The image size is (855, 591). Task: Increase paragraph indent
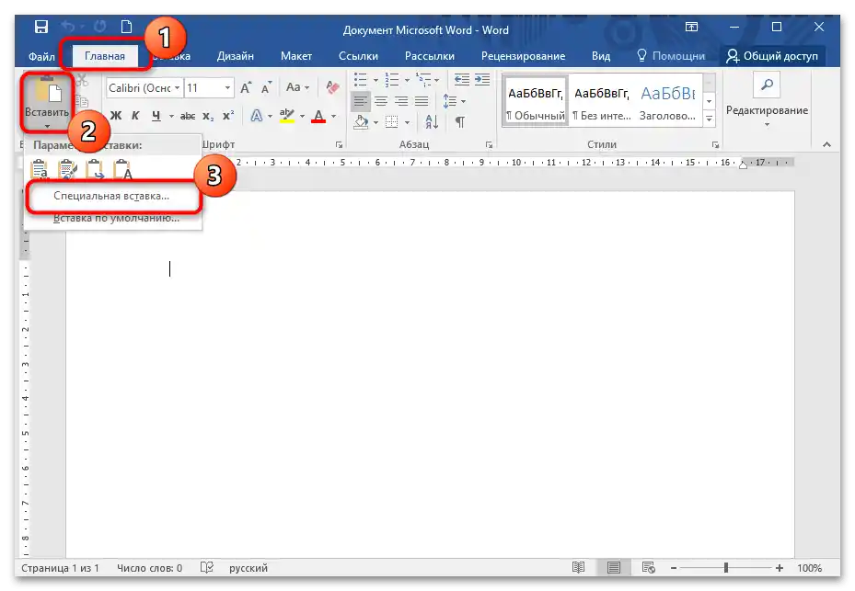482,80
